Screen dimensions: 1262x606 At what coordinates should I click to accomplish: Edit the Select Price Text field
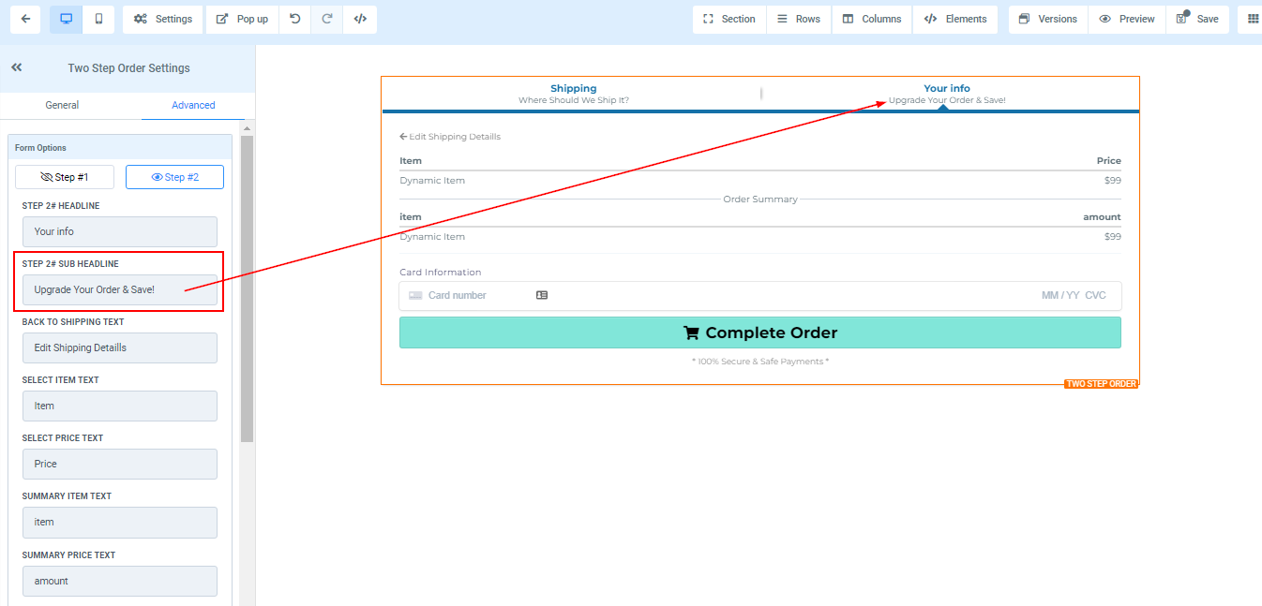click(120, 464)
